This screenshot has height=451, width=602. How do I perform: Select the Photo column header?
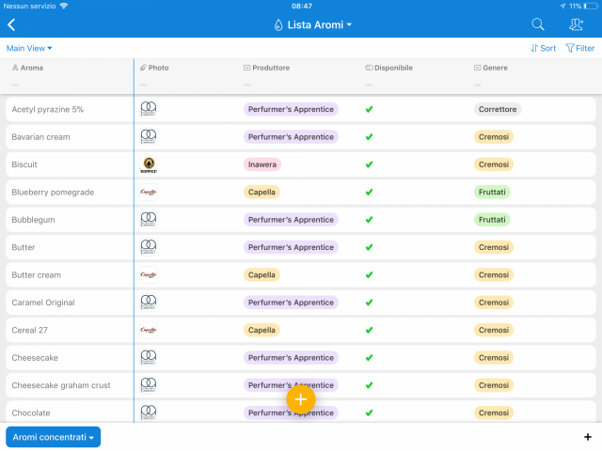(x=154, y=68)
